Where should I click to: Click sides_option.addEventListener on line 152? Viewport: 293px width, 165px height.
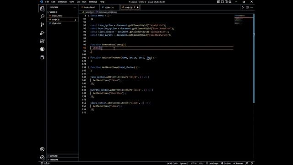click(120, 103)
